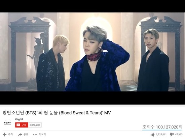Click the plus icon for 추가
The image size is (185, 139).
[4, 135]
